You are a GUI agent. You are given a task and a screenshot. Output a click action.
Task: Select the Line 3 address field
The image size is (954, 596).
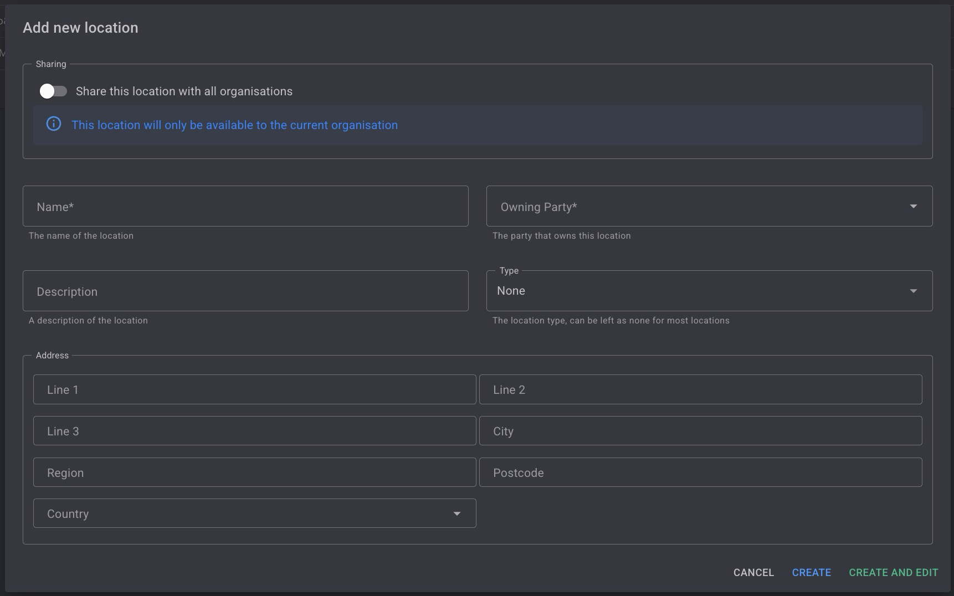pyautogui.click(x=255, y=431)
